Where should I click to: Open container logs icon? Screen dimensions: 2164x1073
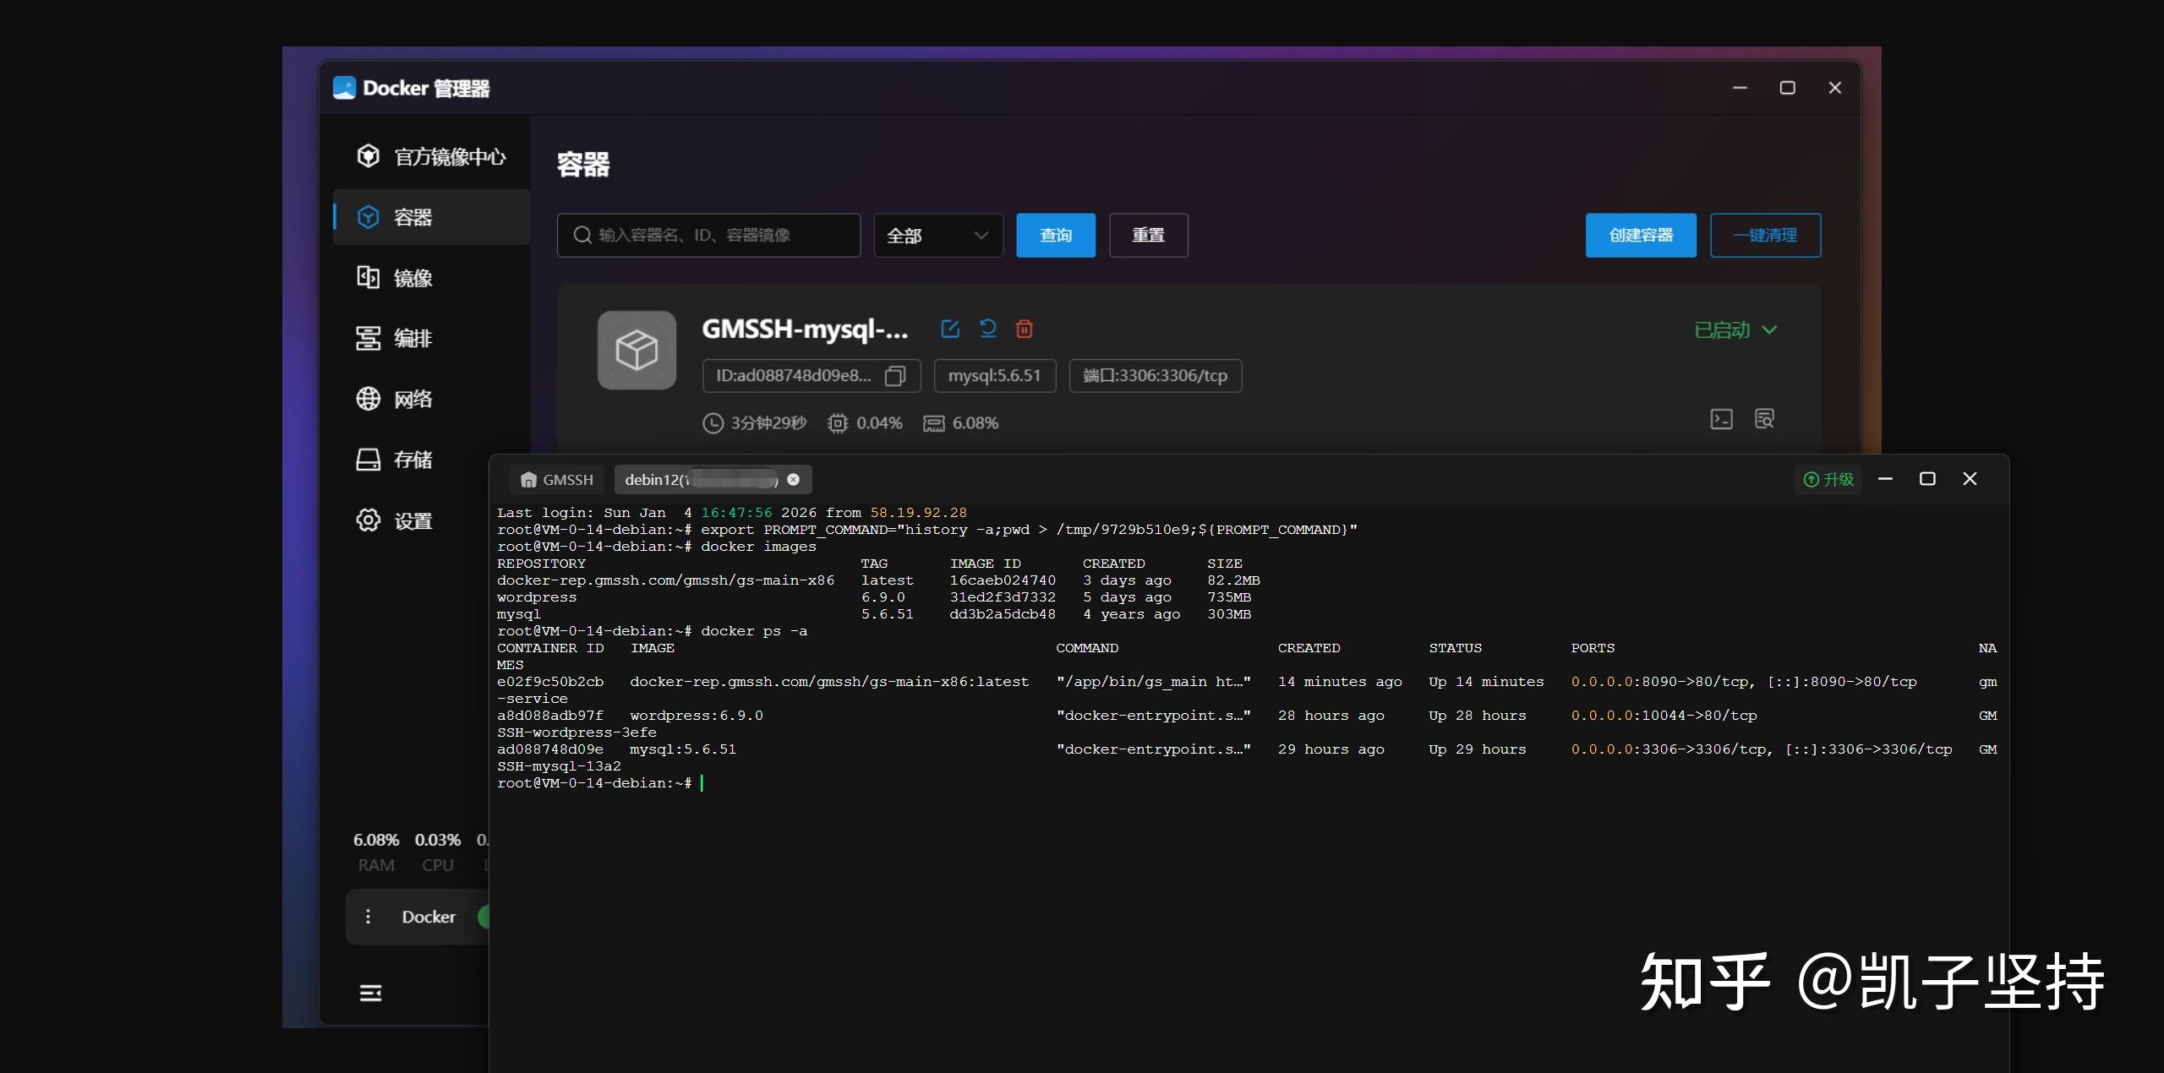point(1764,419)
